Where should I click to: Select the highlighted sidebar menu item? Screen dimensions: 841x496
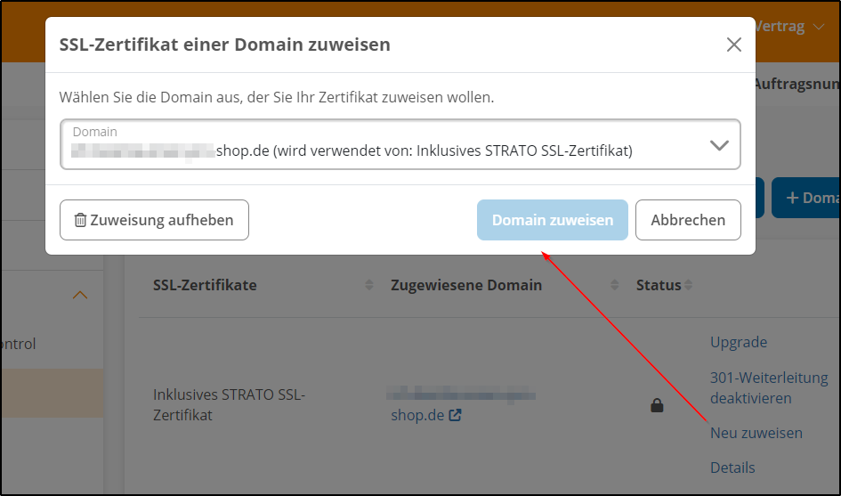(52, 394)
